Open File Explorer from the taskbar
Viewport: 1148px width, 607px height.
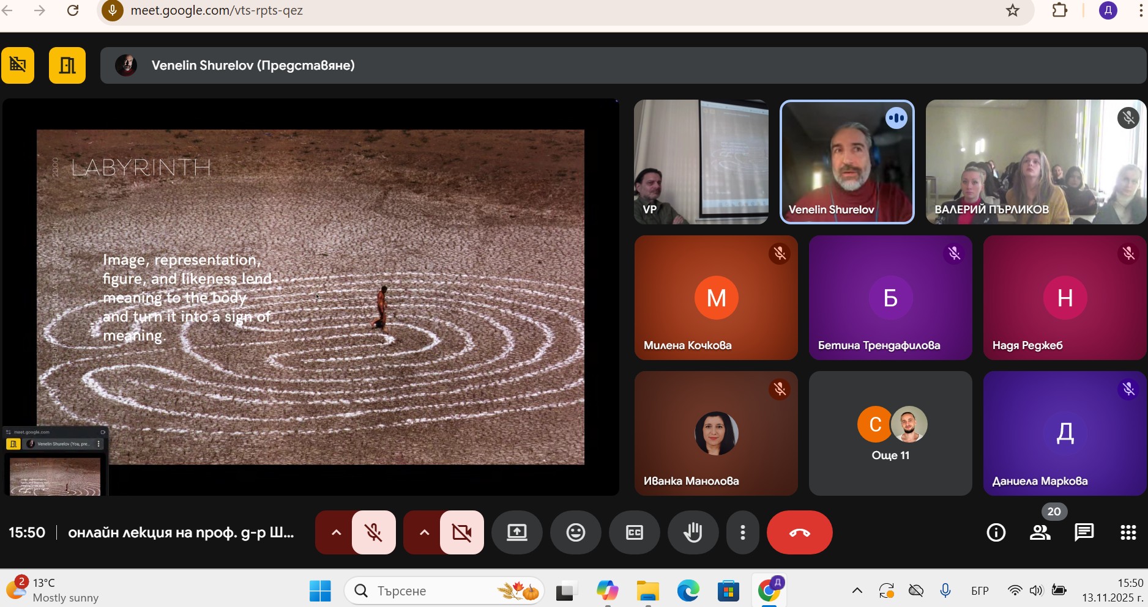tap(647, 590)
